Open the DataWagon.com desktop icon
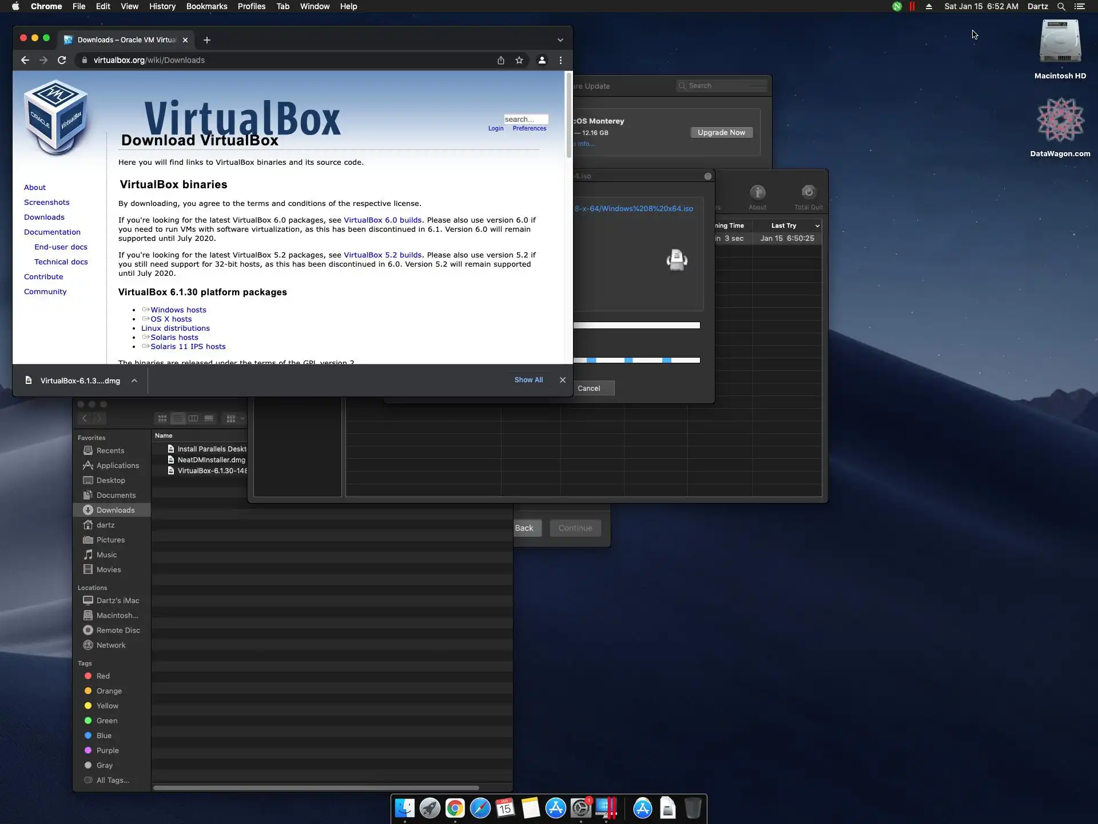This screenshot has width=1098, height=824. coord(1060,121)
